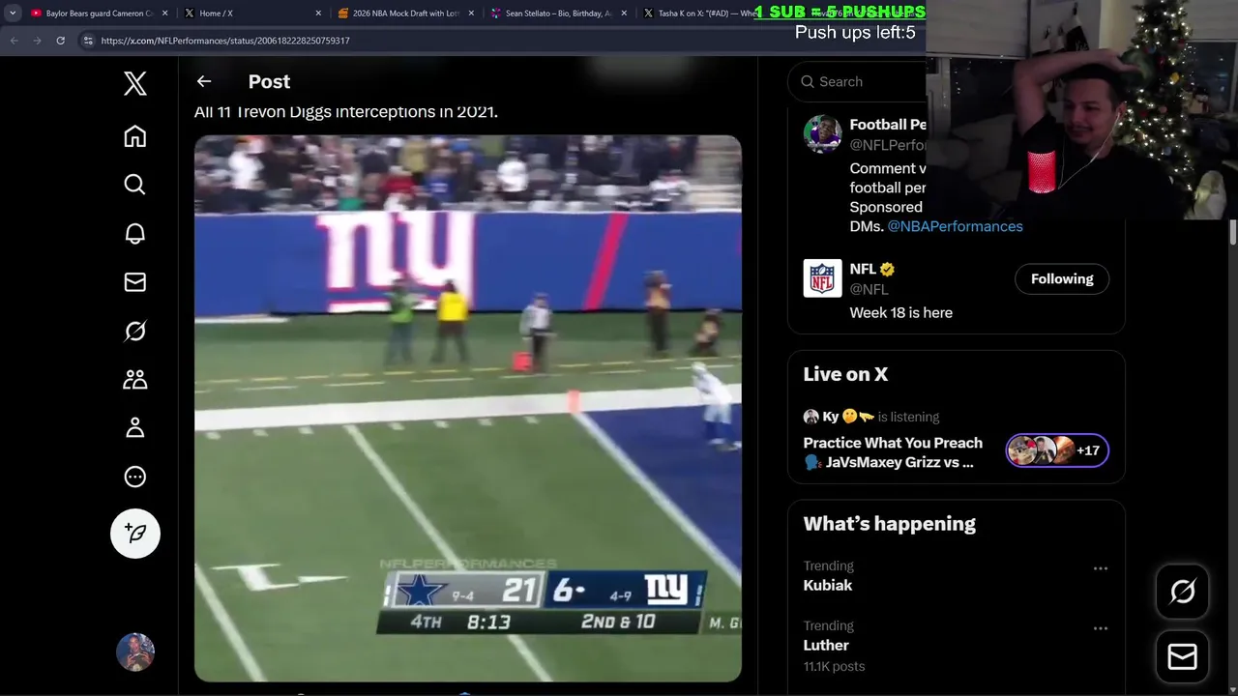Image resolution: width=1238 pixels, height=696 pixels.
Task: Click the 'What’s happening' heading
Action: click(889, 524)
